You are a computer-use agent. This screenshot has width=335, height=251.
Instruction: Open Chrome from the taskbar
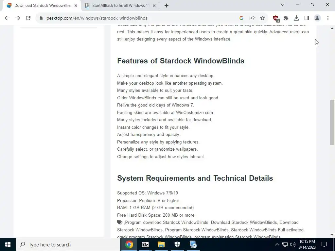coord(129,244)
